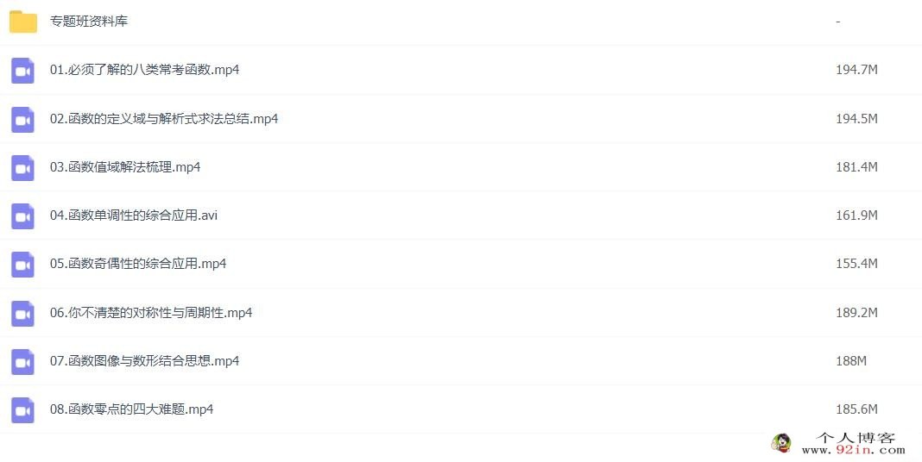
Task: Click the video icon beside 02.函数的定义域与解析式求法总结.mp4
Action: pyautogui.click(x=23, y=120)
